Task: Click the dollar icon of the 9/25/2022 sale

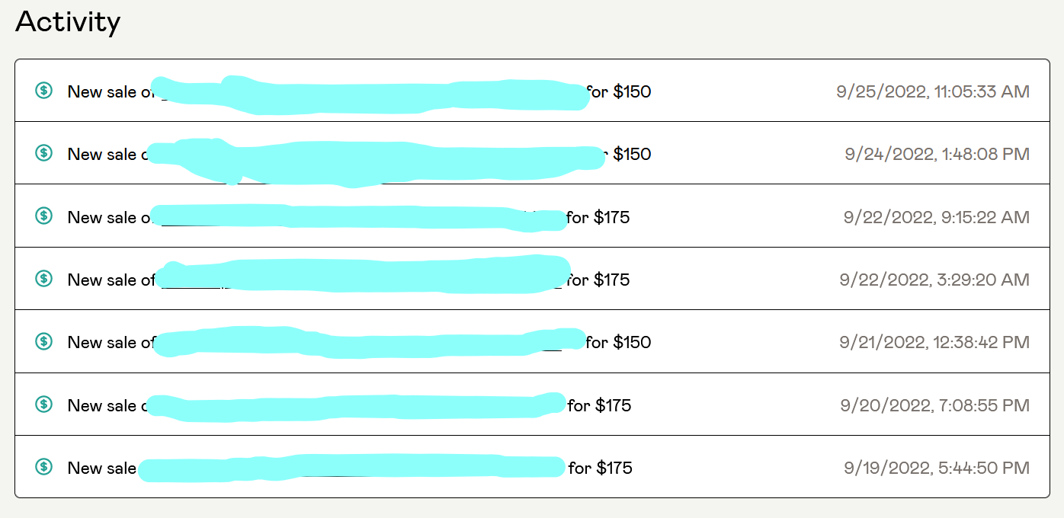Action: pos(44,91)
